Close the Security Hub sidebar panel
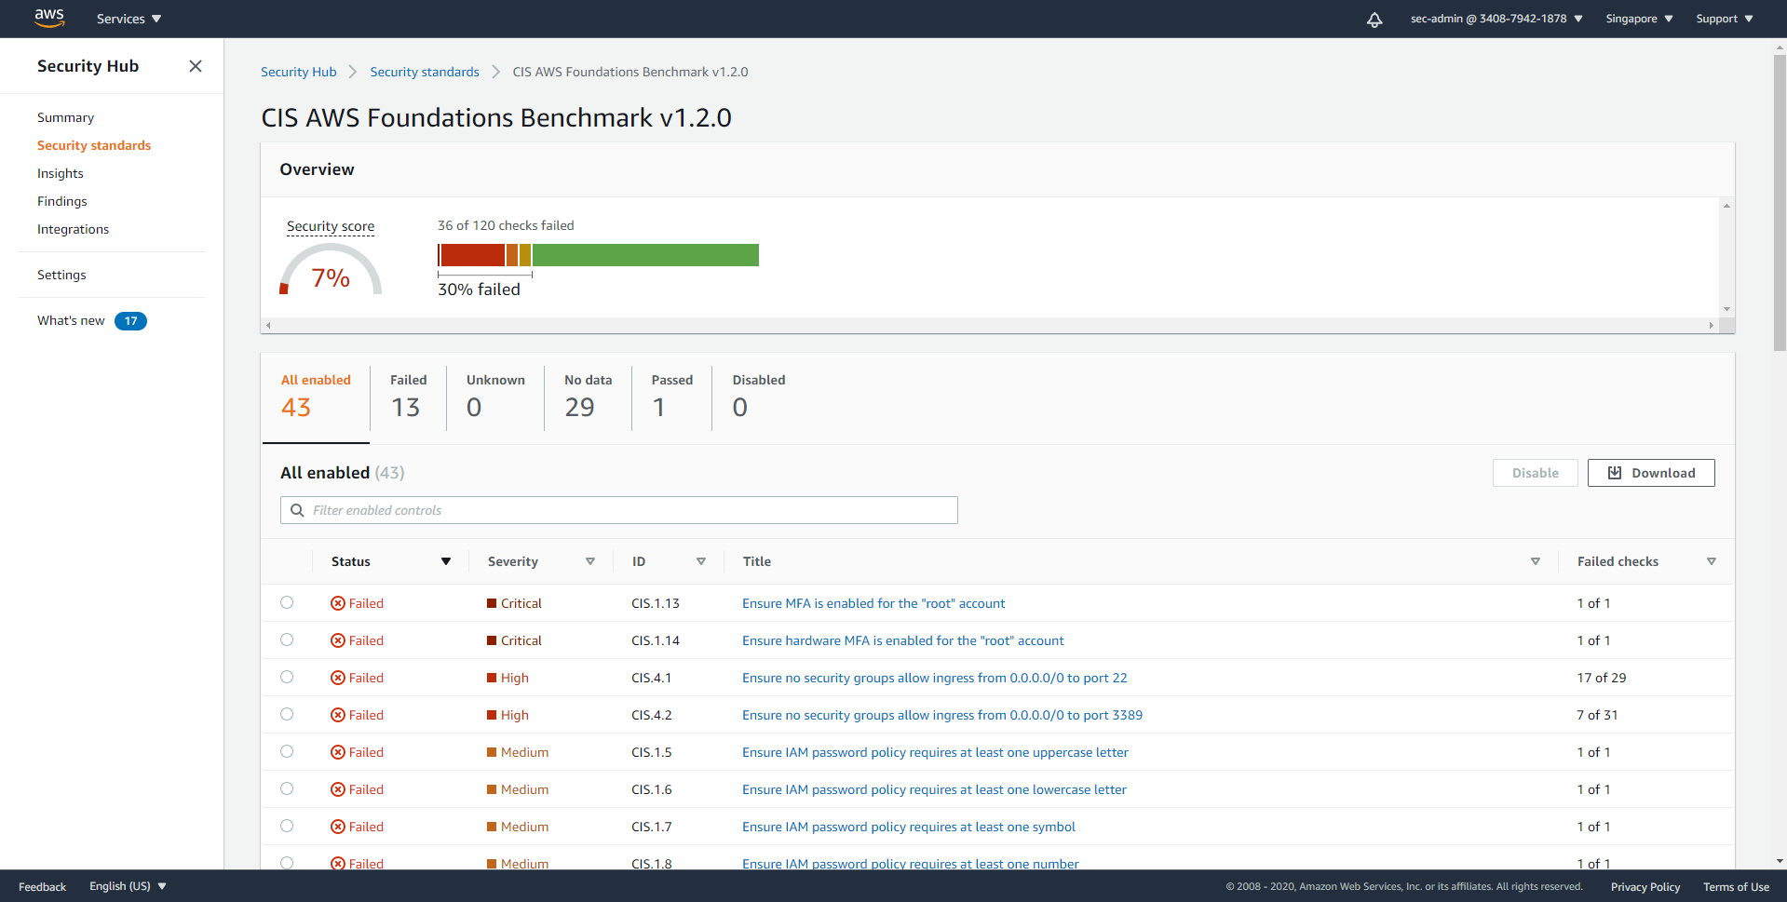This screenshot has height=902, width=1787. tap(196, 66)
